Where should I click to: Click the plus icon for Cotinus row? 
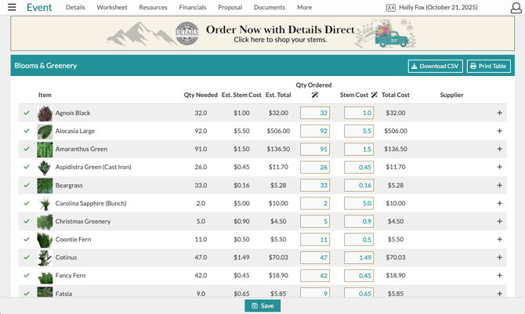[x=499, y=258]
